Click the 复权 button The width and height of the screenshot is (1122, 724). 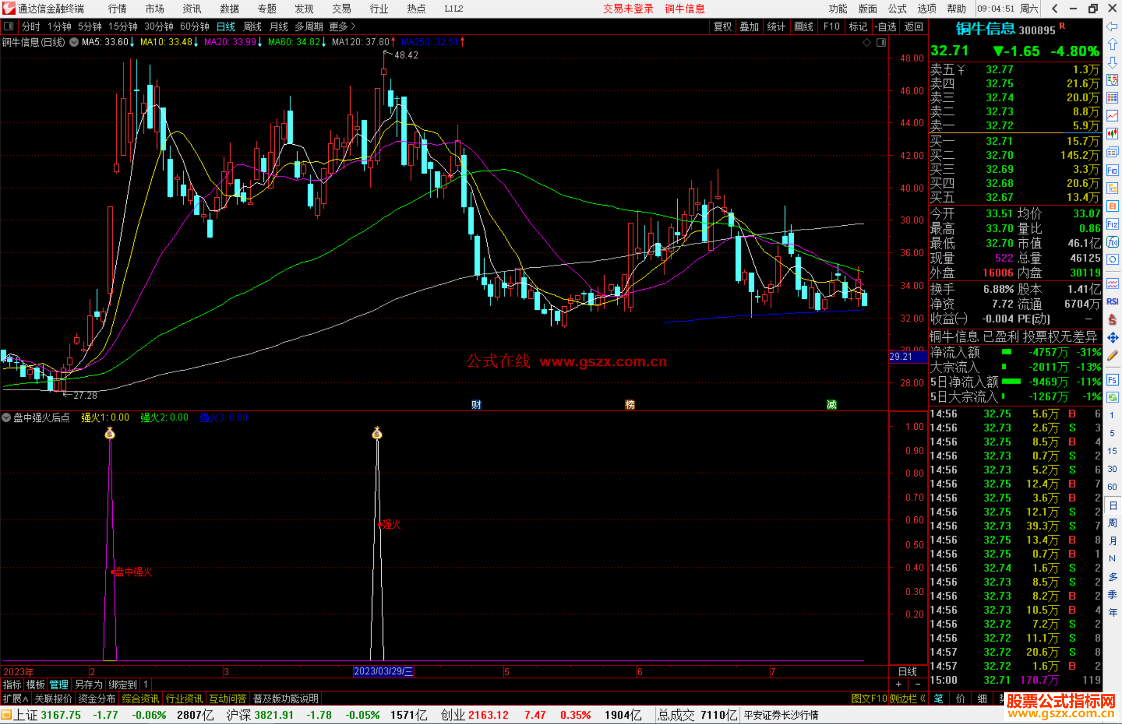tap(722, 26)
